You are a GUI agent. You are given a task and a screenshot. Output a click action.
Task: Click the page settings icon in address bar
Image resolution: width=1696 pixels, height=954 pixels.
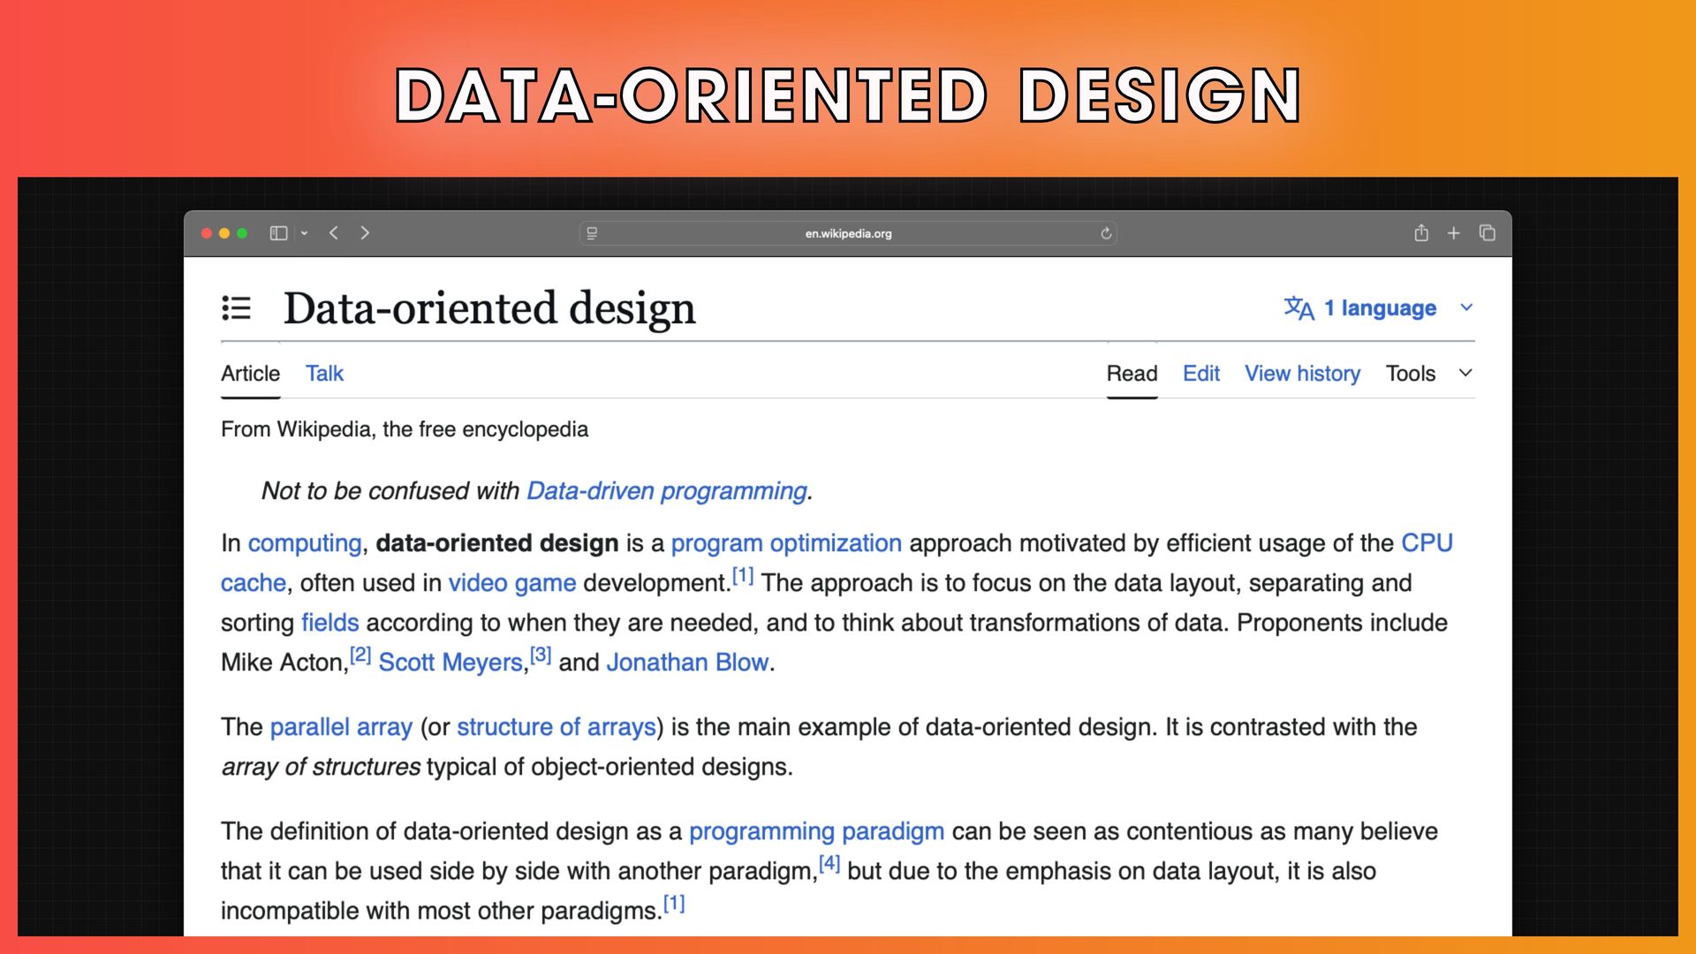(x=592, y=233)
